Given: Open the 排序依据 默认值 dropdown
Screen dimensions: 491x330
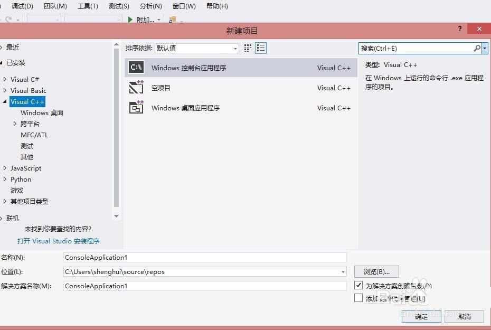Looking at the screenshot, I should tap(234, 48).
